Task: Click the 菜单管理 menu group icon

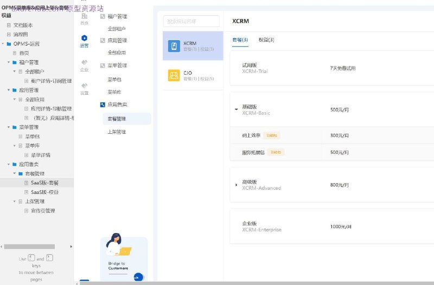Action: pos(103,66)
